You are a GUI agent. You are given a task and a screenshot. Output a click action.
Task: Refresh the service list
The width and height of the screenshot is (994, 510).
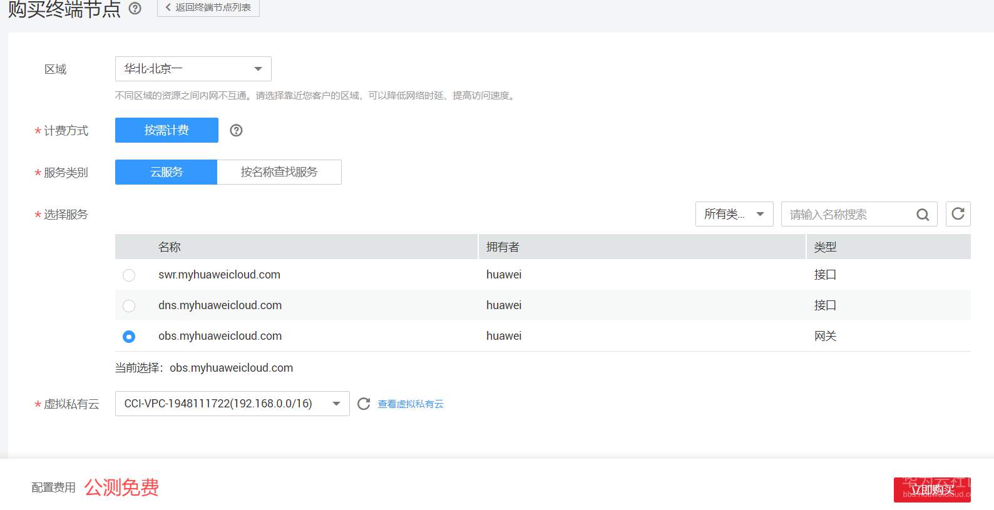[x=958, y=214]
